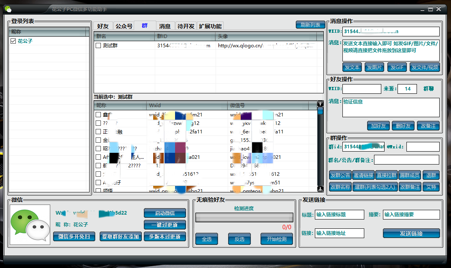
Task: Click the 邀请链接 button
Action: tap(363, 175)
